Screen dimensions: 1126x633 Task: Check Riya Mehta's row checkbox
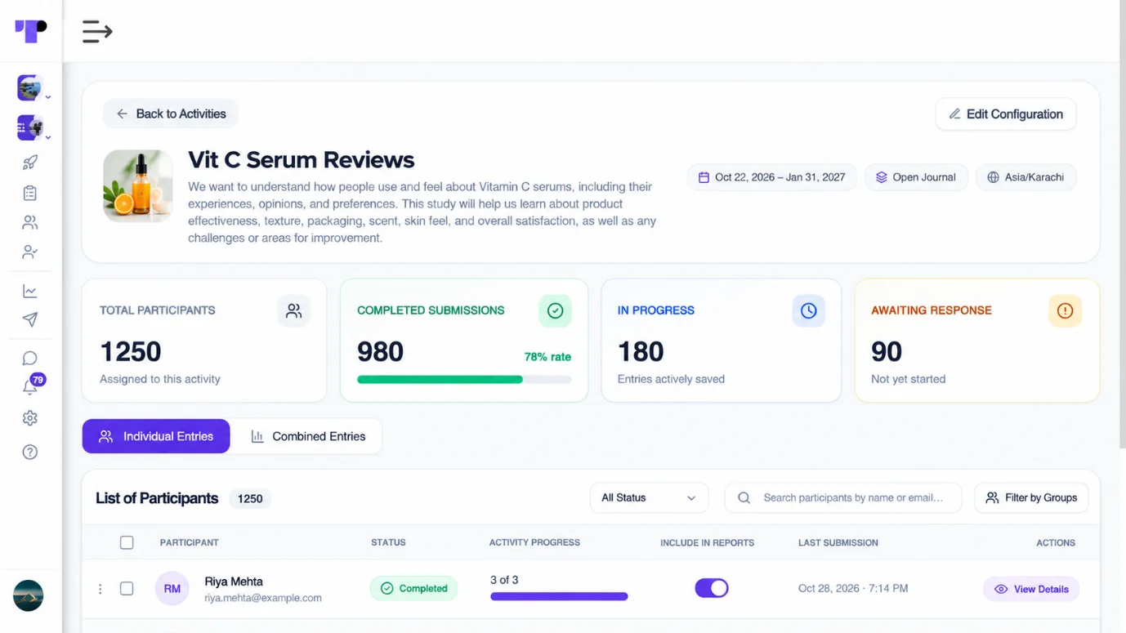(127, 588)
